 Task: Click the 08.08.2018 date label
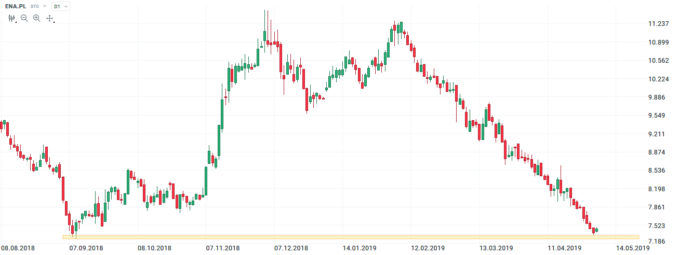click(x=18, y=248)
